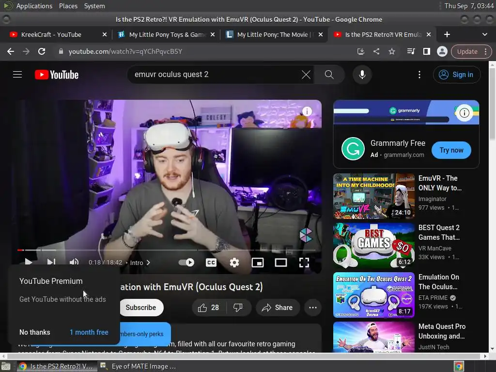Toggle closed captions CC
Image resolution: width=496 pixels, height=372 pixels.
(211, 262)
